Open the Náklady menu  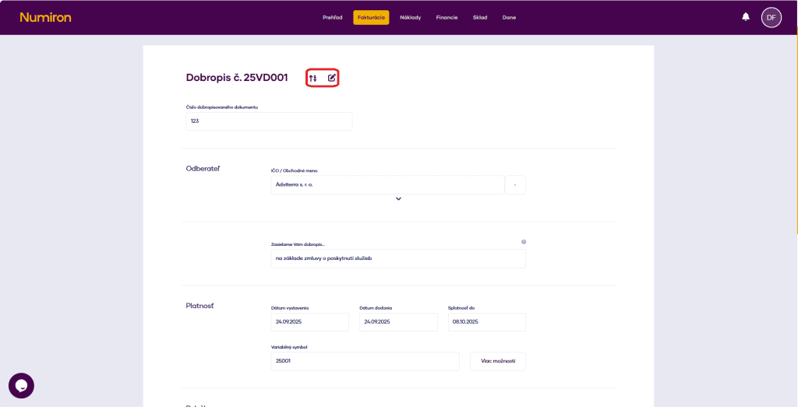coord(410,17)
